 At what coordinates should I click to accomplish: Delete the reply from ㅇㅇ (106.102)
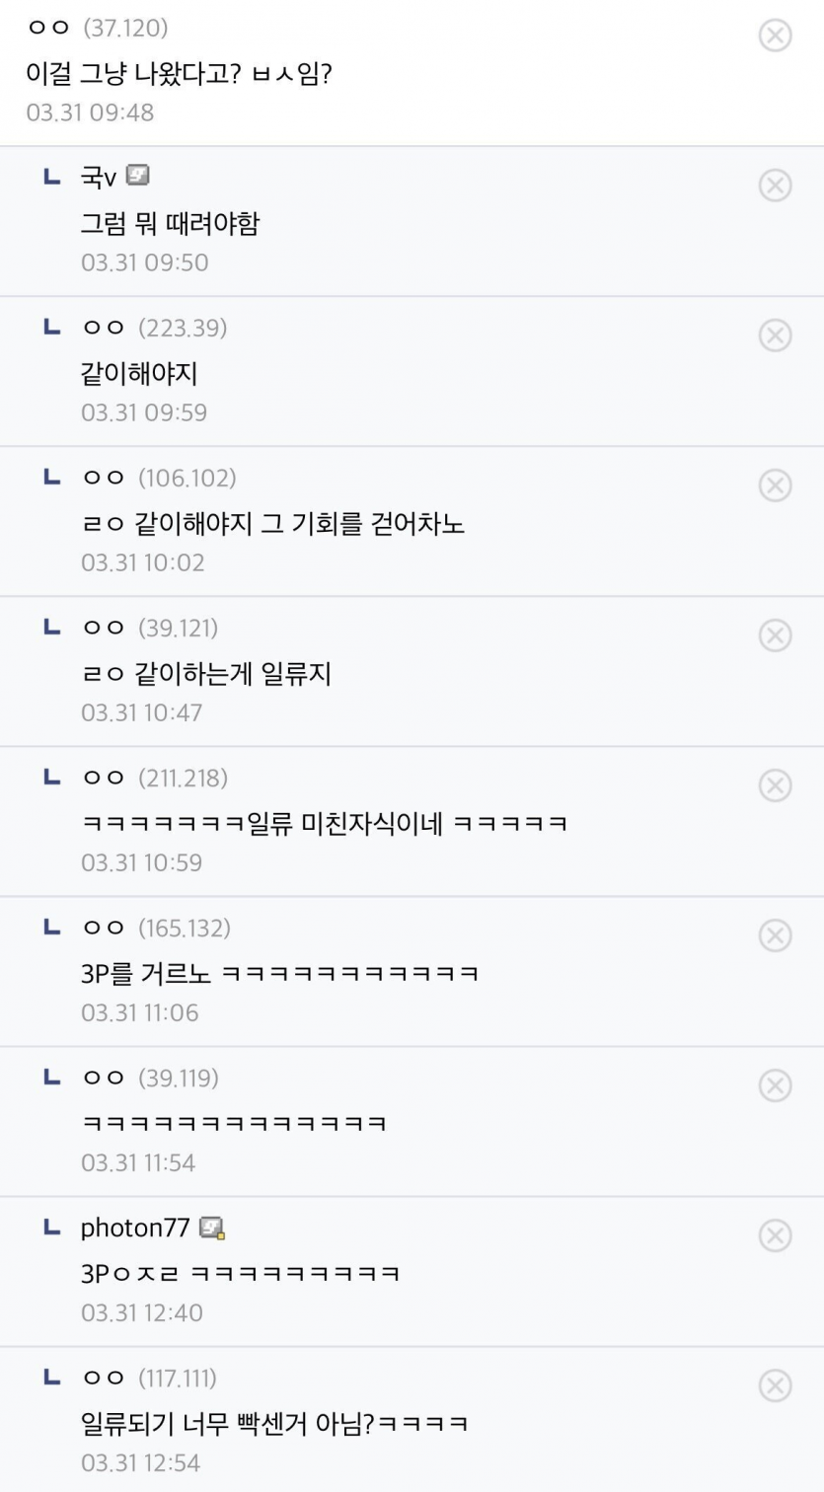pos(775,485)
